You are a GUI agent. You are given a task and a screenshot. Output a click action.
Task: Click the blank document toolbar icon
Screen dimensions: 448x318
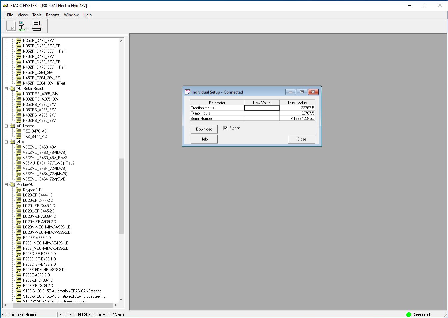(x=11, y=26)
